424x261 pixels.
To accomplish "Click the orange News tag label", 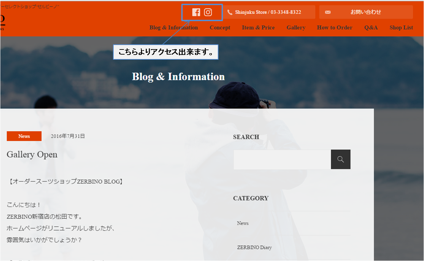I will pyautogui.click(x=24, y=136).
